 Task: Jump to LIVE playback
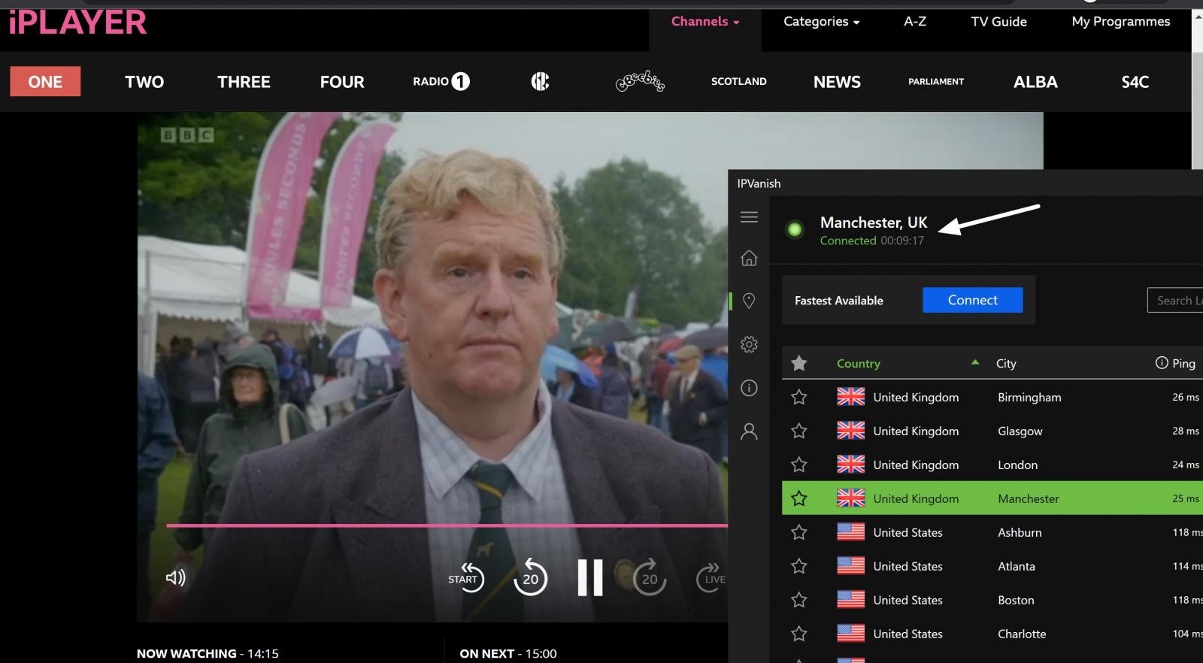tap(711, 577)
